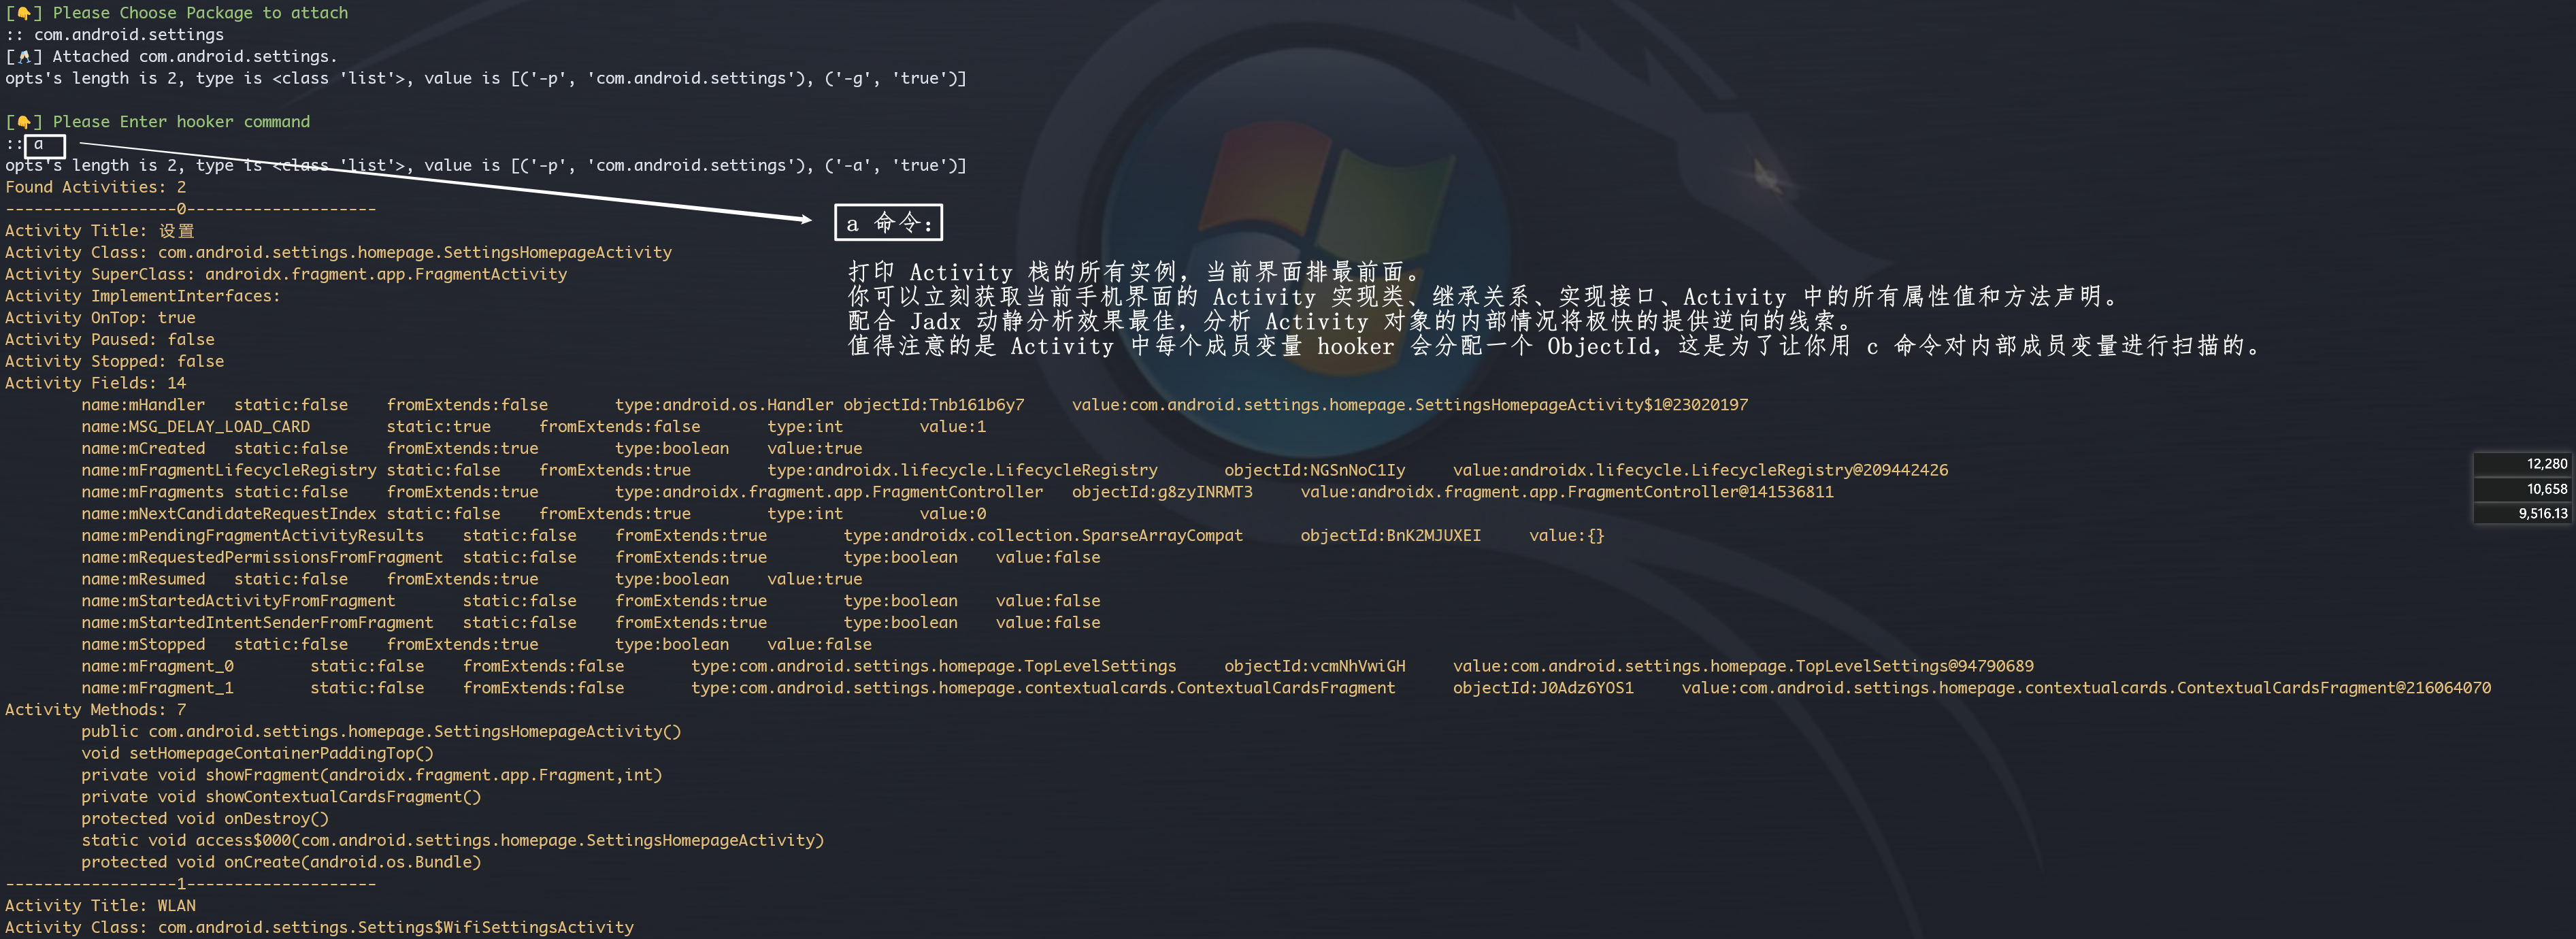Click the SettingsHomepageActivity class line
This screenshot has height=939, width=2576.
coord(338,253)
